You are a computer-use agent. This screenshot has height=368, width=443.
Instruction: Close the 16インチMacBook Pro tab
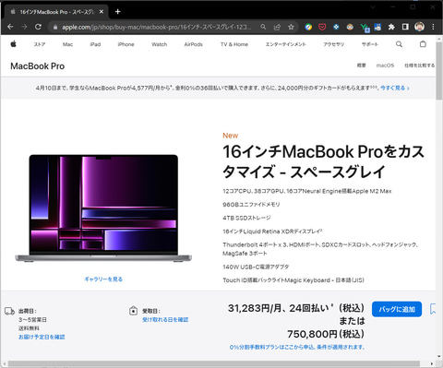(102, 12)
